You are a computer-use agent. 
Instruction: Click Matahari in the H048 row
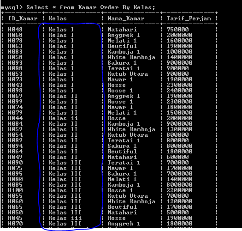point(122,30)
